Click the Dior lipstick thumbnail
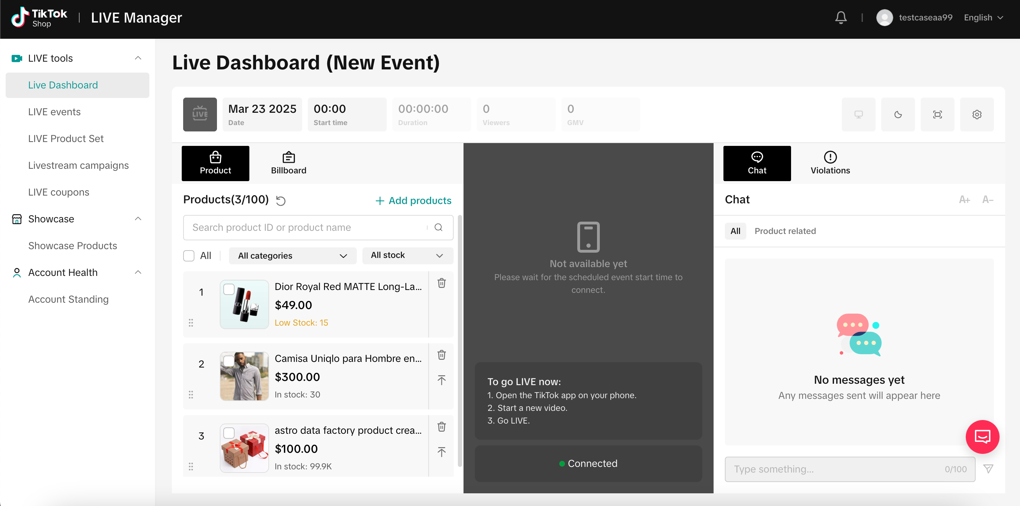Image resolution: width=1020 pixels, height=506 pixels. [244, 304]
